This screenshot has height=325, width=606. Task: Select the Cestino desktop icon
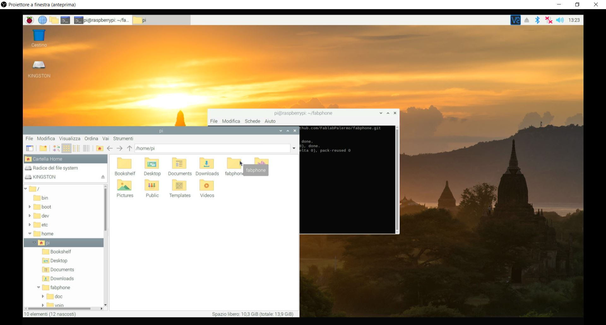[x=39, y=38]
